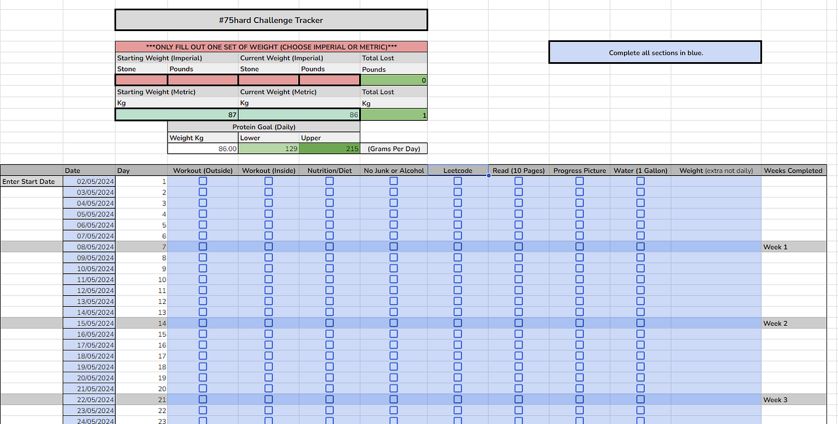838x424 pixels.
Task: Select the Week 1 label cell
Action: (x=793, y=247)
